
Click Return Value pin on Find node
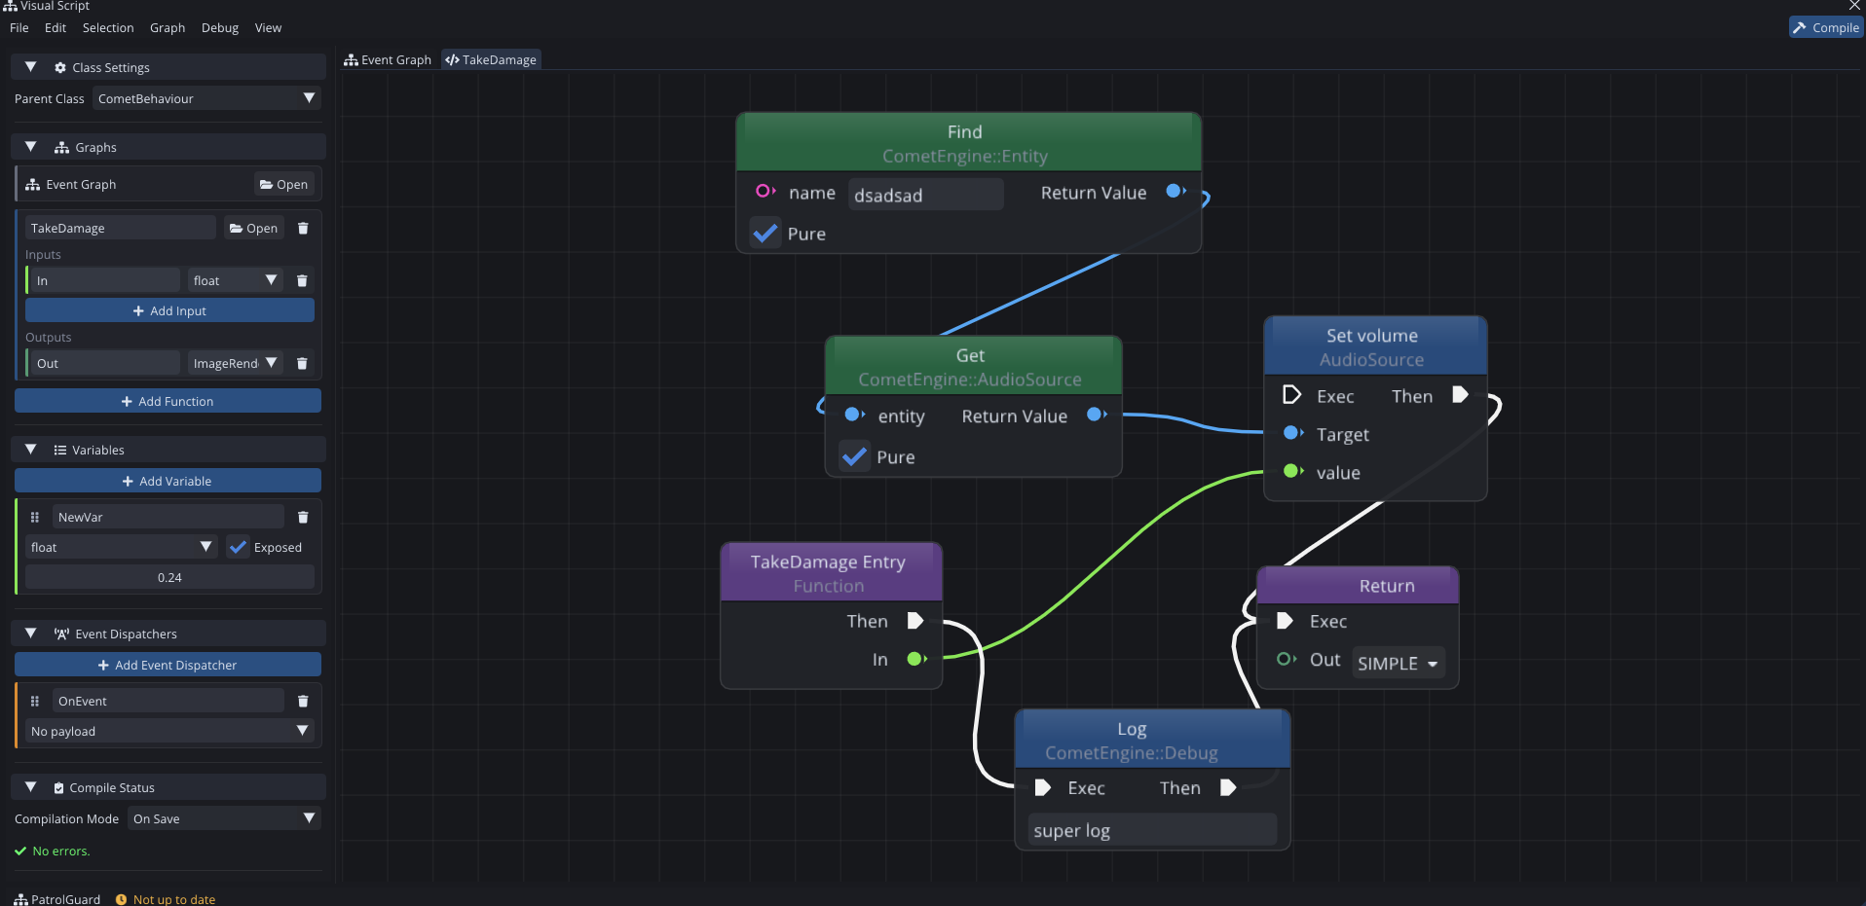[x=1176, y=191]
